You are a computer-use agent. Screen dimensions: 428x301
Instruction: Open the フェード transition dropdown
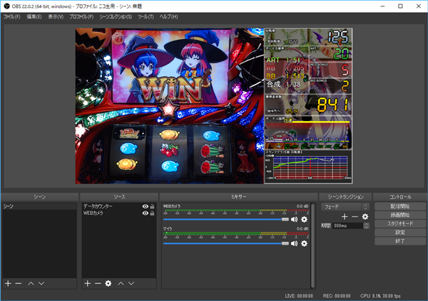point(345,207)
